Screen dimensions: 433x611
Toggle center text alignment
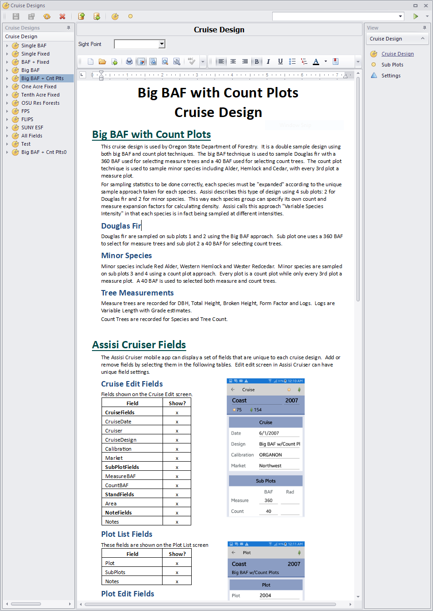[x=233, y=61]
